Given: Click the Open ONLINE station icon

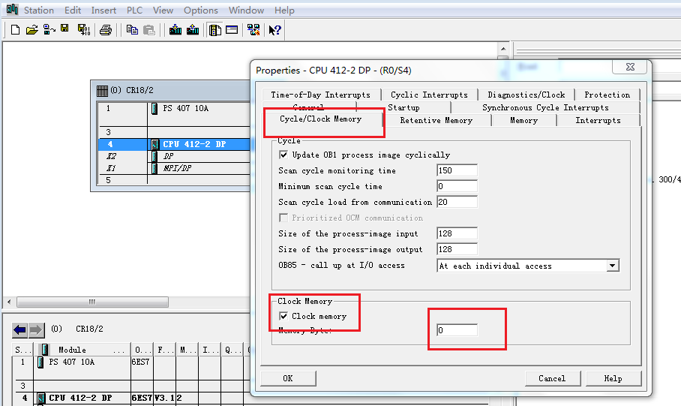Looking at the screenshot, I should click(49, 29).
